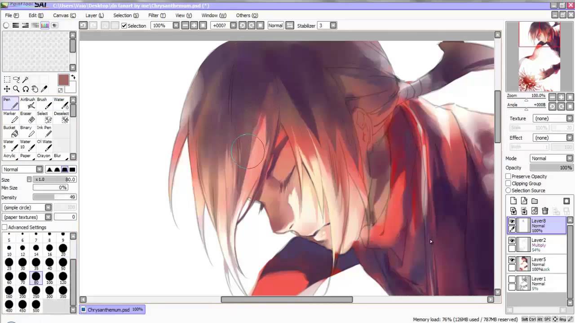Adjust the brush Density slider
The image size is (575, 323).
pyautogui.click(x=54, y=197)
